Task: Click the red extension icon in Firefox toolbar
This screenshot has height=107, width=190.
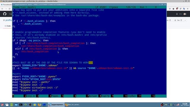Action: click(x=177, y=9)
